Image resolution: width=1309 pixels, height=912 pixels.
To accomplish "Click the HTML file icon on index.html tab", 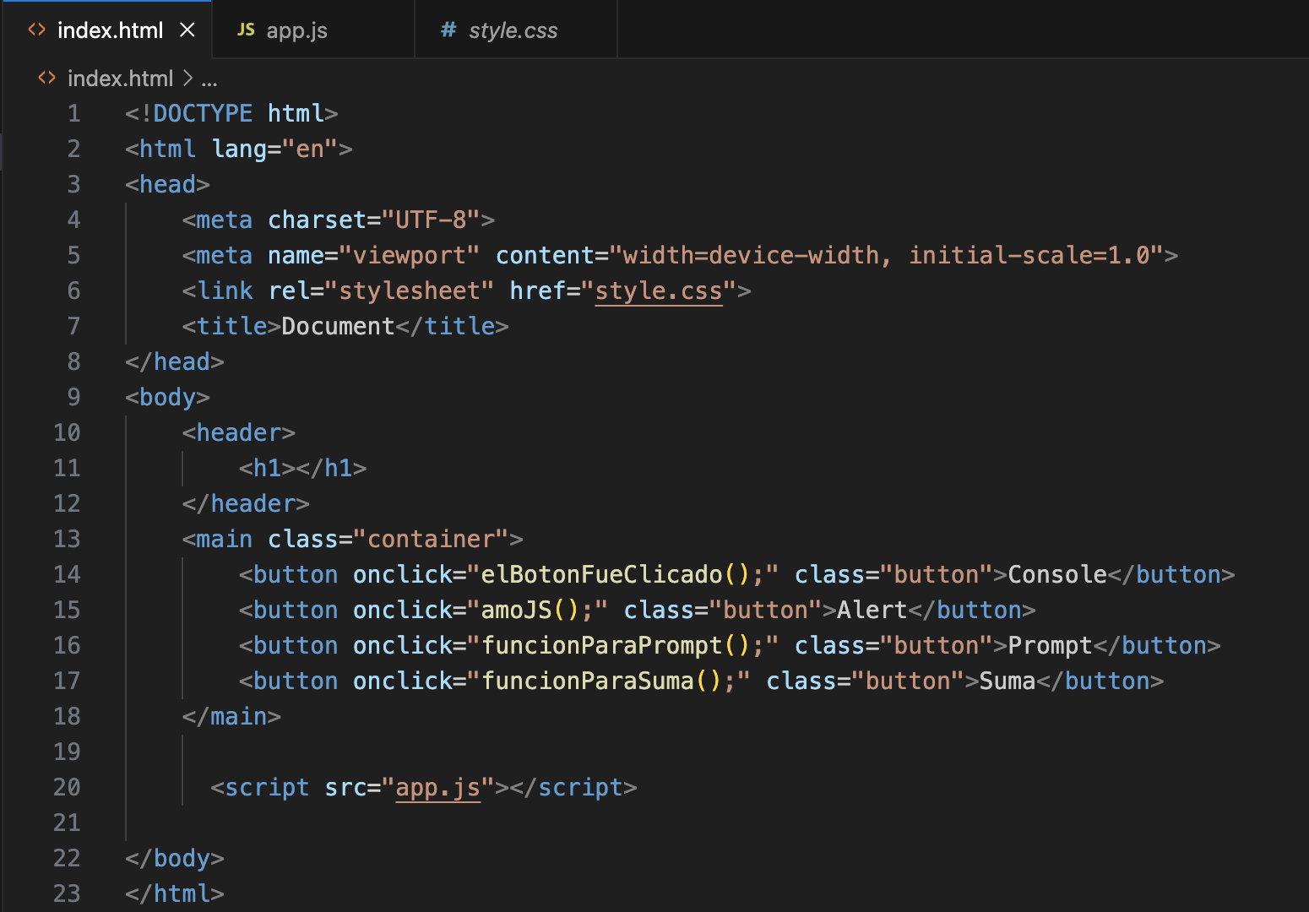I will [x=36, y=30].
